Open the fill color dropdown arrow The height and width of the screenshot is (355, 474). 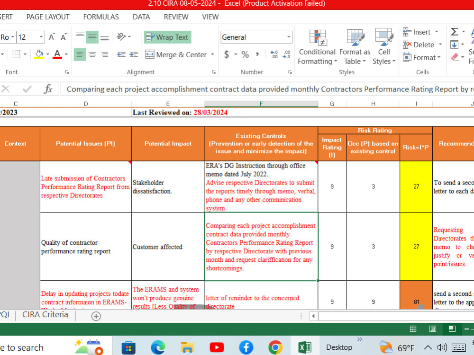[48, 54]
